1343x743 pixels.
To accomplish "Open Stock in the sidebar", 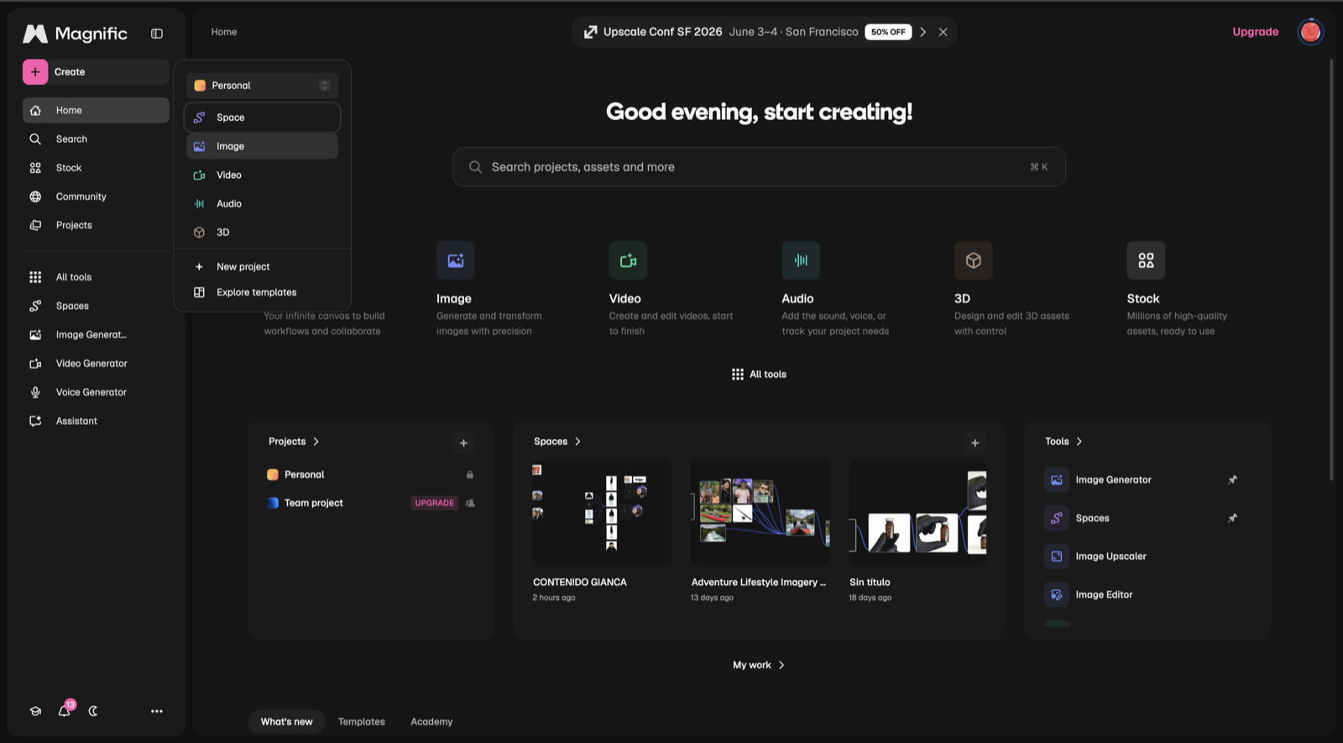I will 96,168.
